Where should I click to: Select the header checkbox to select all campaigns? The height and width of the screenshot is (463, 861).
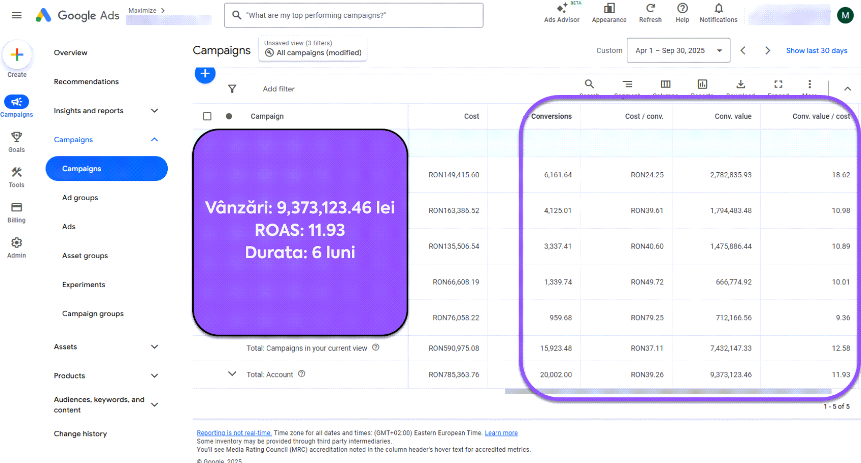(x=207, y=116)
